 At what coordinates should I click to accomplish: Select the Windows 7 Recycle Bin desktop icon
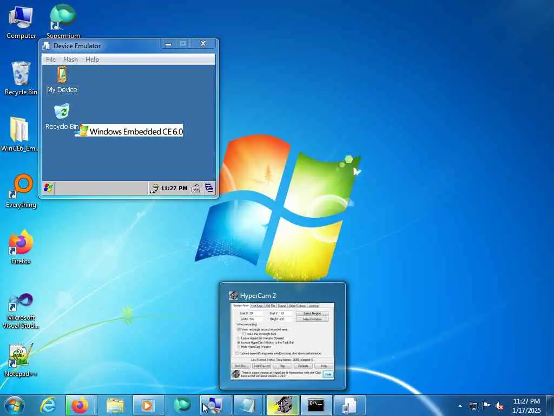point(21,78)
